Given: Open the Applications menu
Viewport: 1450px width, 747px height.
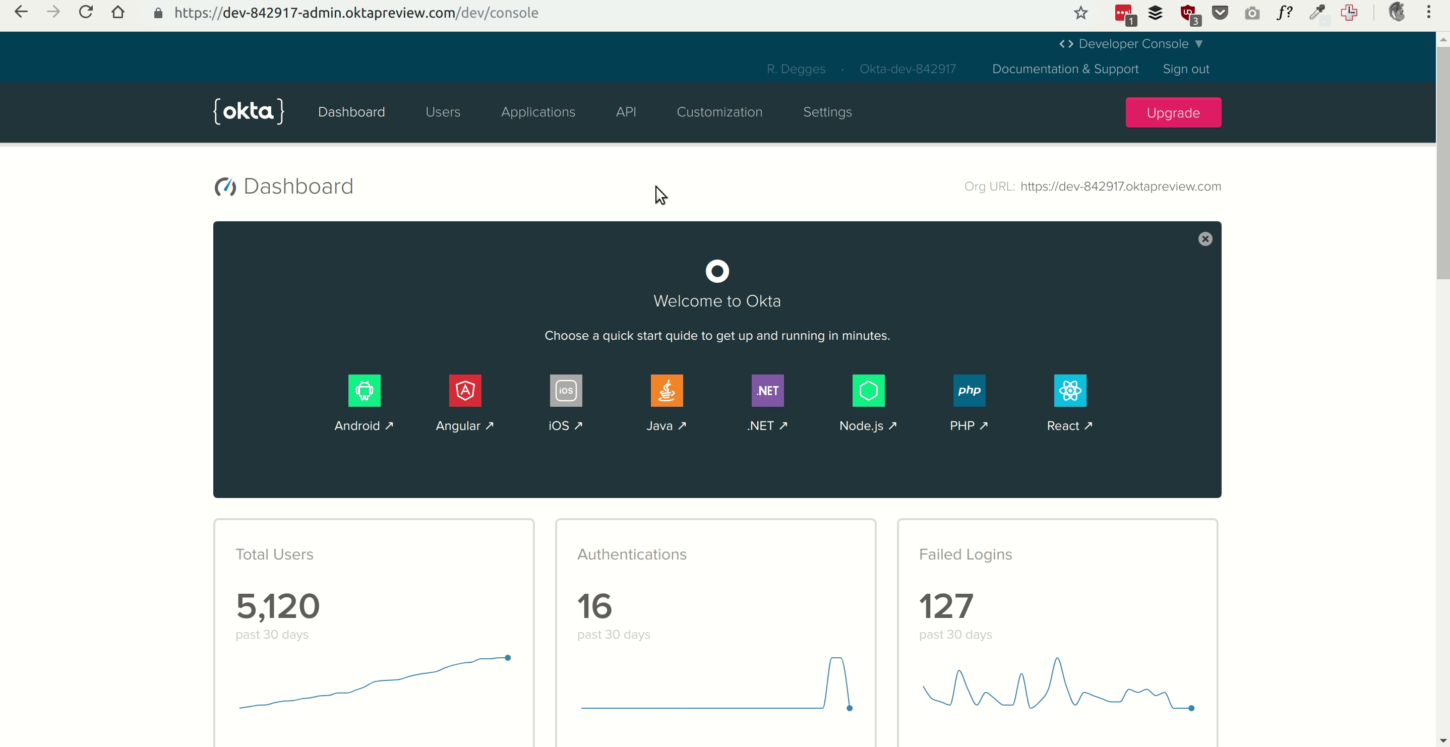Looking at the screenshot, I should click(x=538, y=112).
